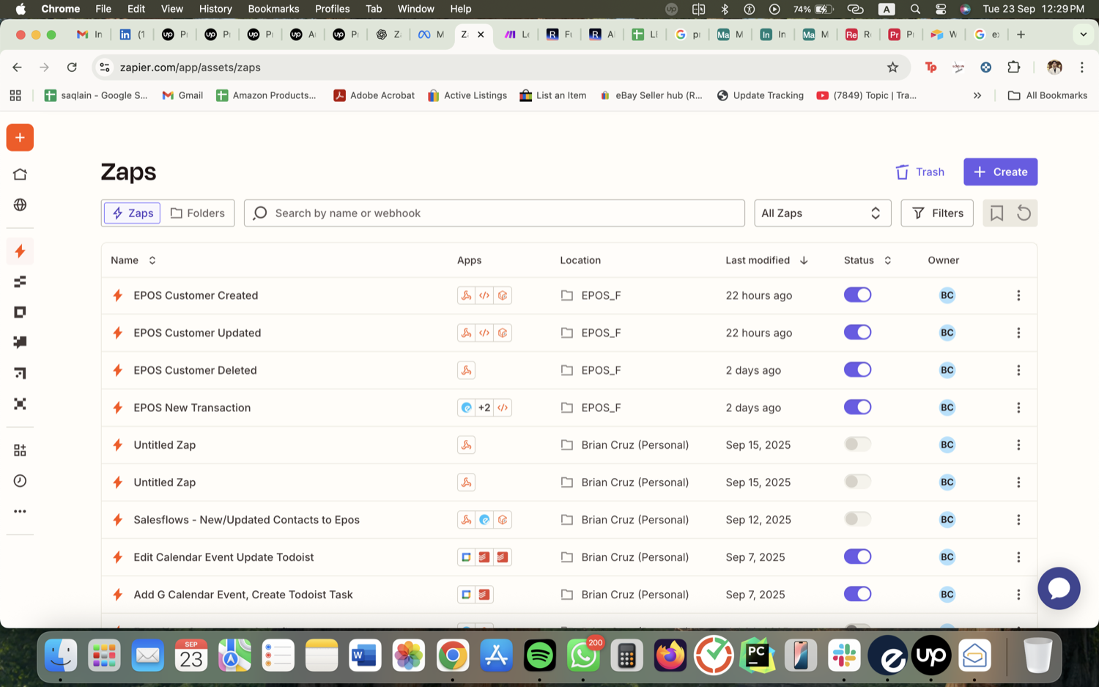Turn off EPOS Customer Created zap

[857, 295]
